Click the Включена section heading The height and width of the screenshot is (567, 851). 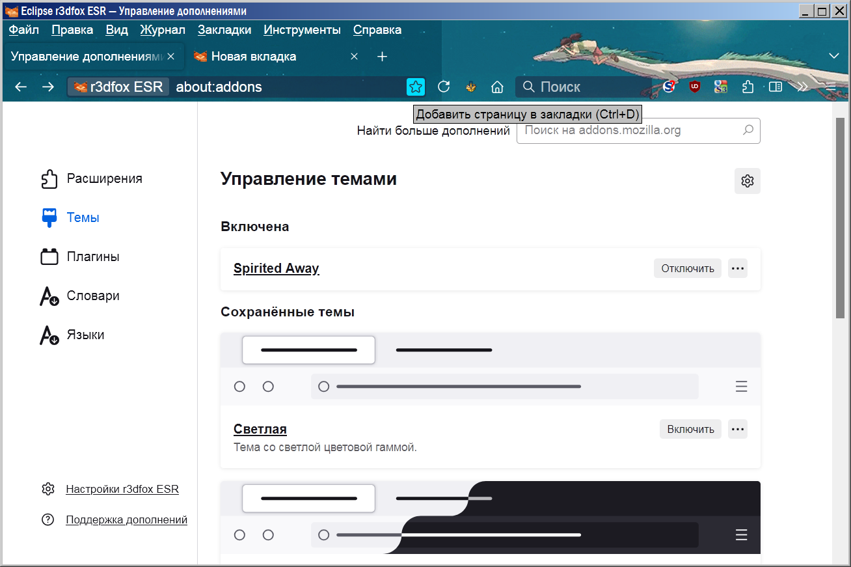[255, 227]
